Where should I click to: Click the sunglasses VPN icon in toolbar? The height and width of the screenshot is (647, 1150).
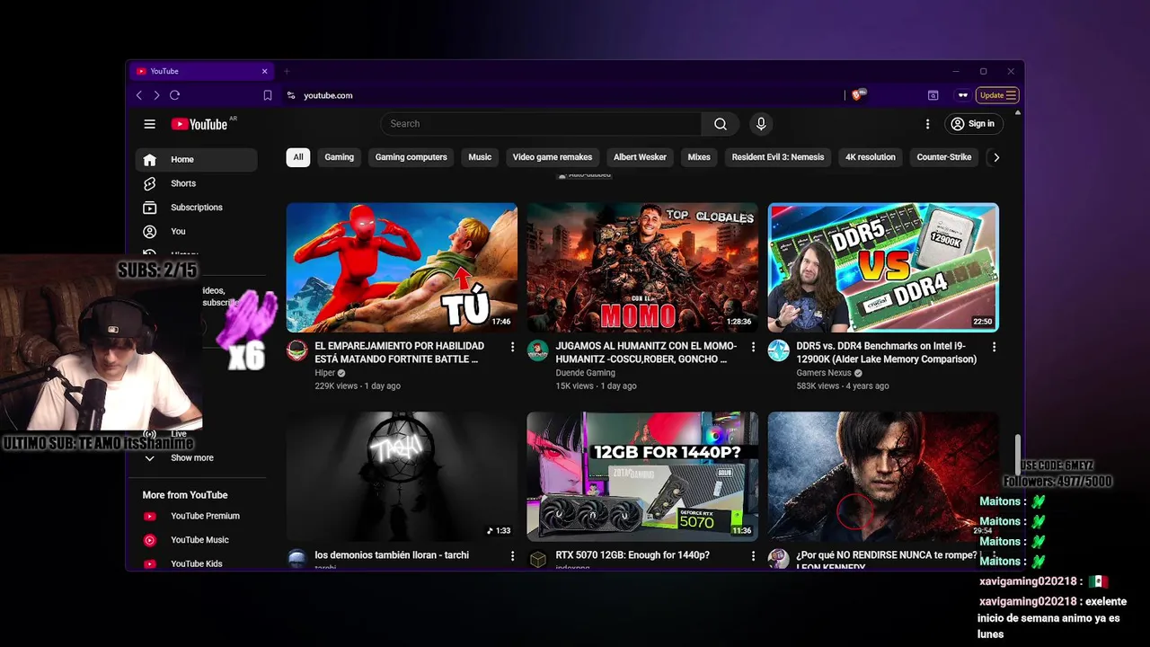[962, 95]
